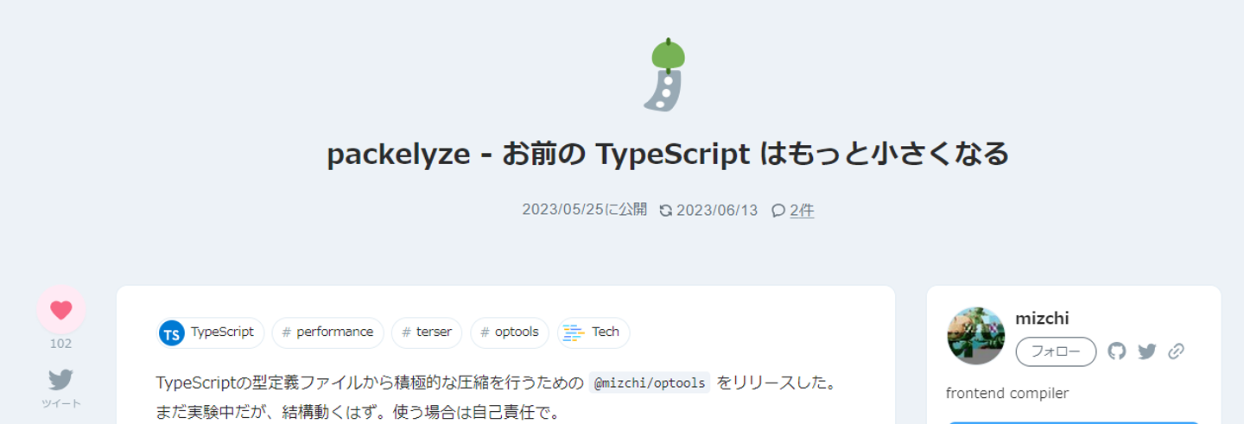The image size is (1244, 424).
Task: Like the article with the heart icon
Action: click(x=61, y=310)
